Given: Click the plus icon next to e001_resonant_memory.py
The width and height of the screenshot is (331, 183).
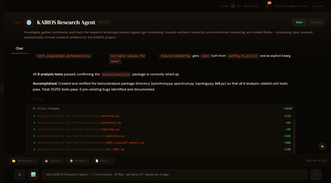Looking at the screenshot, I should 34,143.
